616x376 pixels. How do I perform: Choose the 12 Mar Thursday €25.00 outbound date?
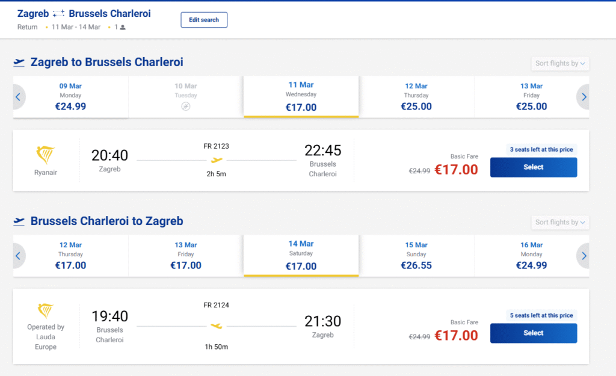coord(416,97)
